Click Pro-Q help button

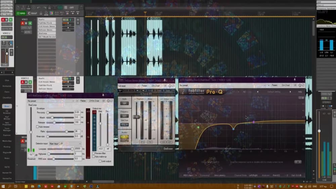(300, 92)
